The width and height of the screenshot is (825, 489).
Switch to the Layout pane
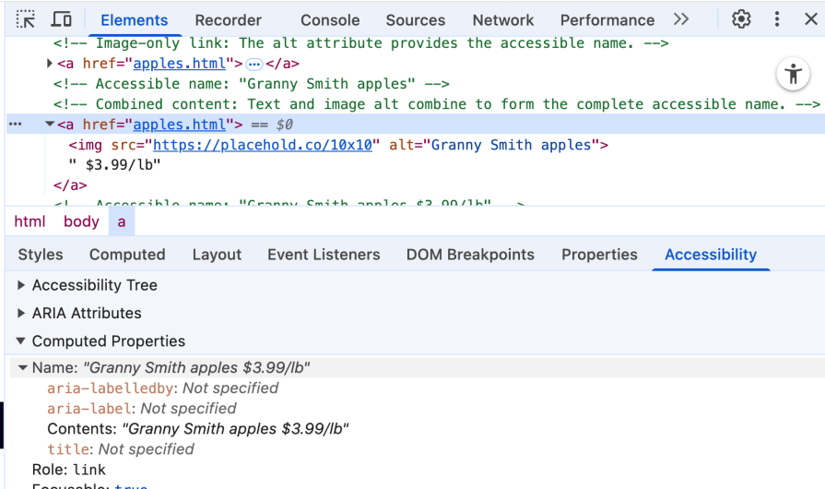click(217, 255)
